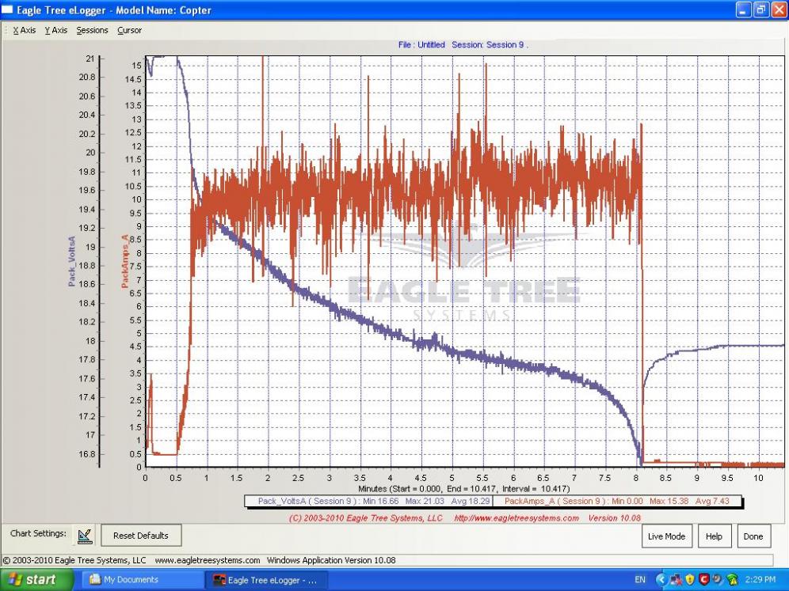Viewport: 789px width, 591px height.
Task: Click the EN language indicator
Action: 640,580
